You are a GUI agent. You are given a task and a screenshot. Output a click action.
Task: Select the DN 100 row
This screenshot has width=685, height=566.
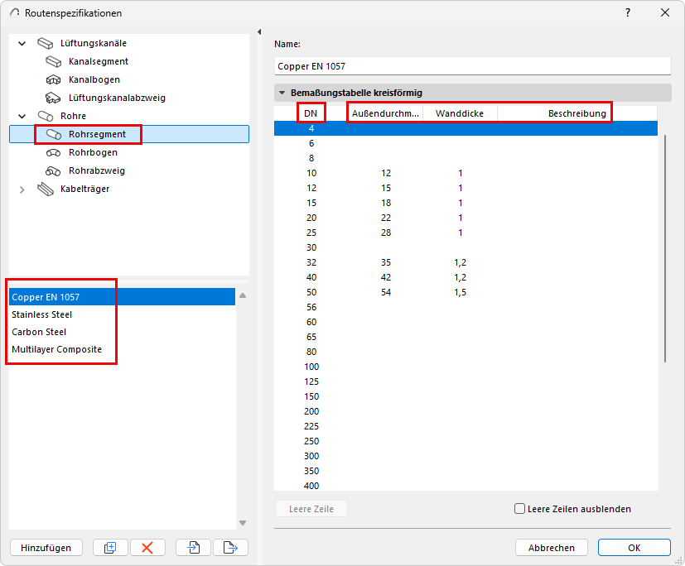coord(466,367)
